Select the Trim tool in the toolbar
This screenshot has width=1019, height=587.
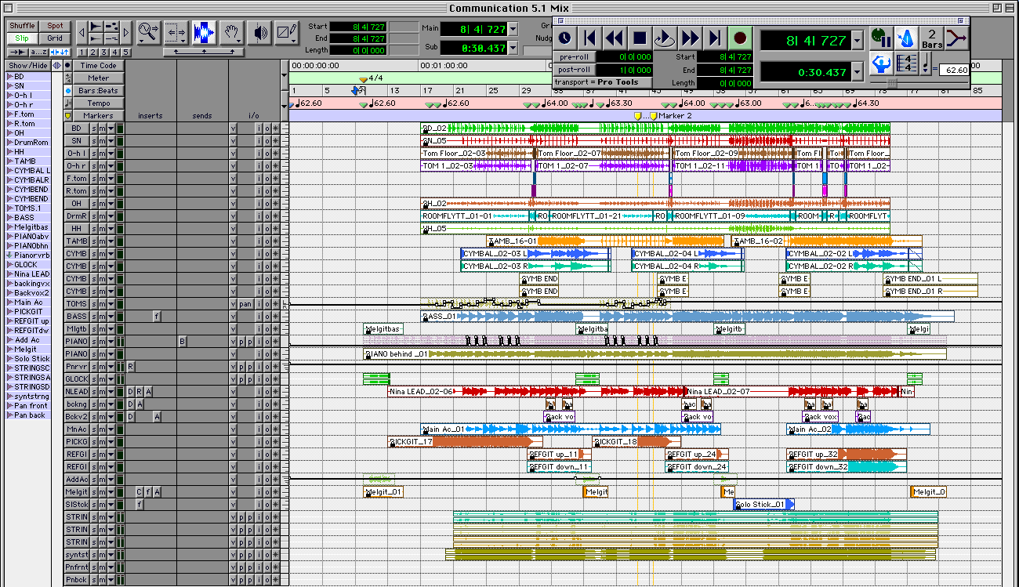[175, 31]
